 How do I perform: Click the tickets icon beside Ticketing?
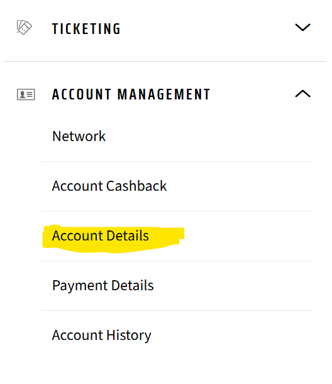(25, 28)
